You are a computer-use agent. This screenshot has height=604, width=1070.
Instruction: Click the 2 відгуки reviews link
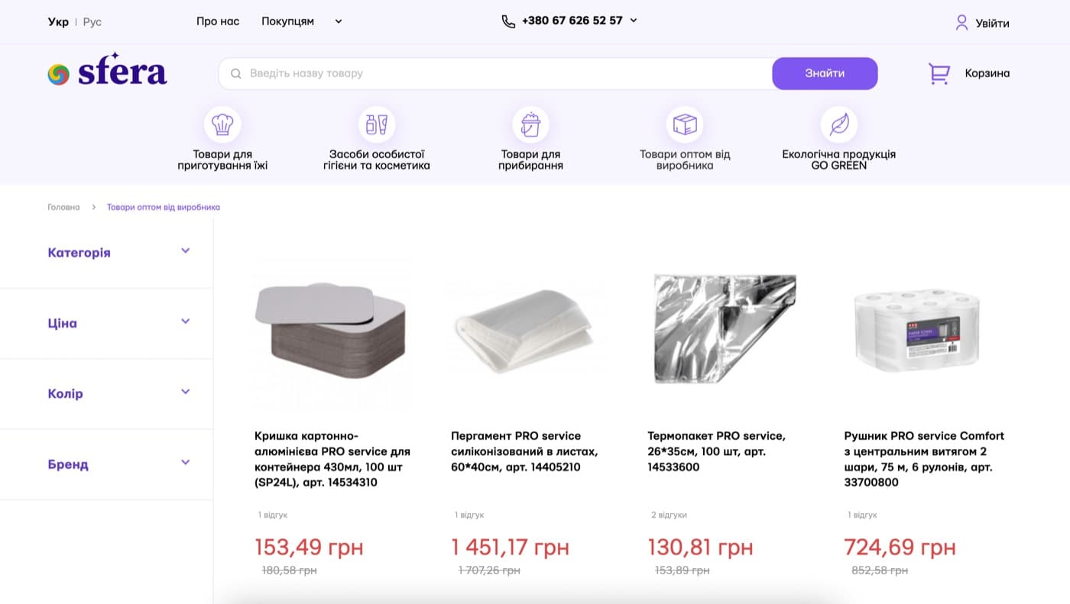(x=669, y=515)
